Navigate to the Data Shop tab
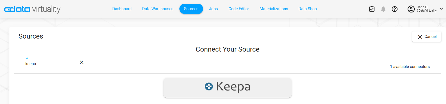 [x=308, y=9]
